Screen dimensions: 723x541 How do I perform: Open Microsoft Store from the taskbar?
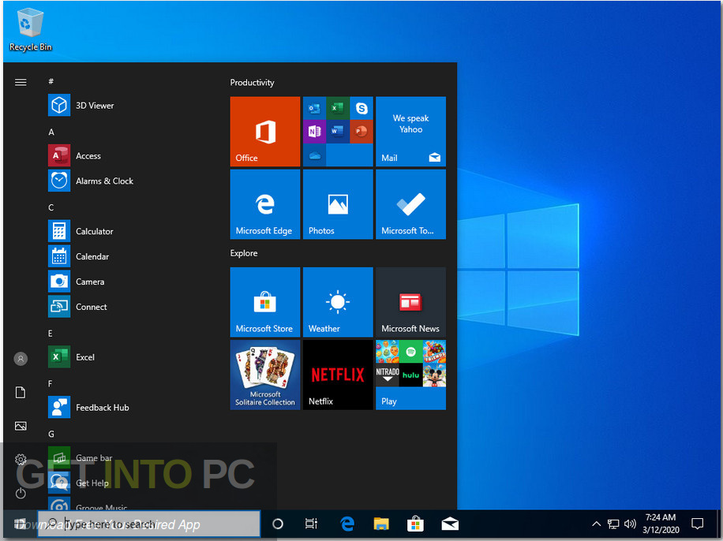[x=415, y=524]
